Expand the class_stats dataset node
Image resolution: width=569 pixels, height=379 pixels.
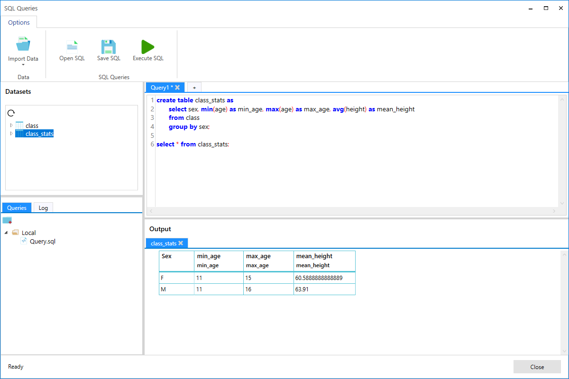point(12,134)
